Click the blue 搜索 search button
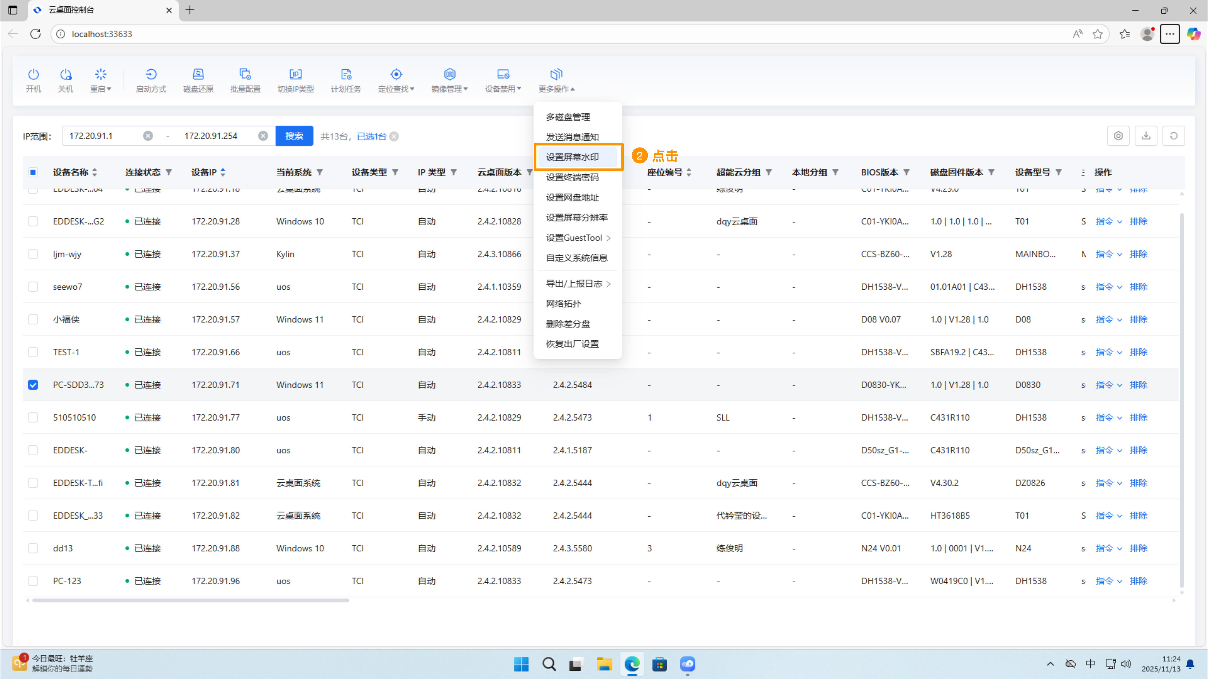Image resolution: width=1208 pixels, height=679 pixels. click(x=294, y=136)
